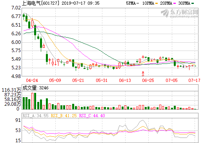This screenshot has width=204, height=143.
Task: Click the 05-09 date axis label
Action: point(55,80)
